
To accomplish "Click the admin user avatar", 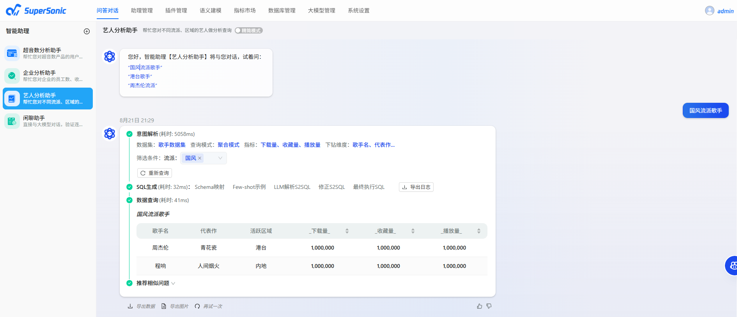I will (x=710, y=11).
